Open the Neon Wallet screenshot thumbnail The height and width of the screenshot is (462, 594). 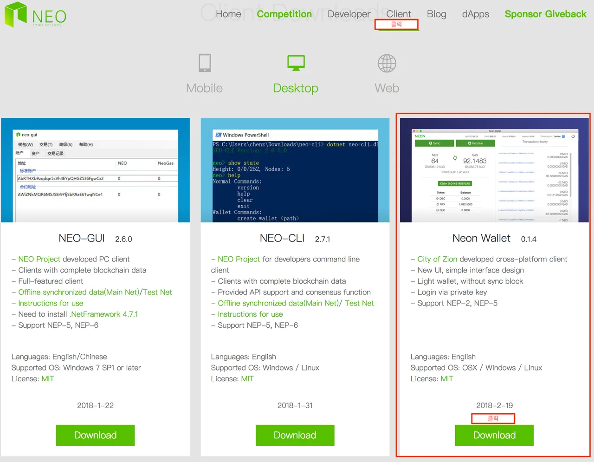(x=494, y=170)
